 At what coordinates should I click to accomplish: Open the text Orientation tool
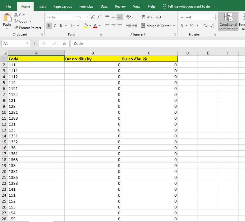(128, 17)
